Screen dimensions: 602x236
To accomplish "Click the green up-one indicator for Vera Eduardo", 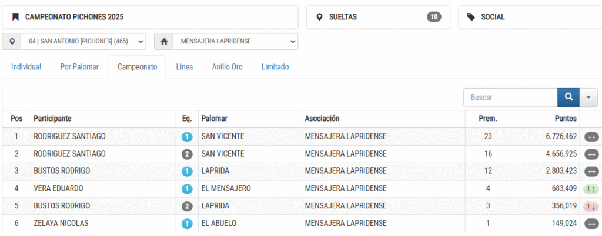I will coord(591,189).
